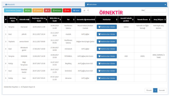
Task: Show participants for Bilgi Yarışması row
Action: tap(107, 64)
